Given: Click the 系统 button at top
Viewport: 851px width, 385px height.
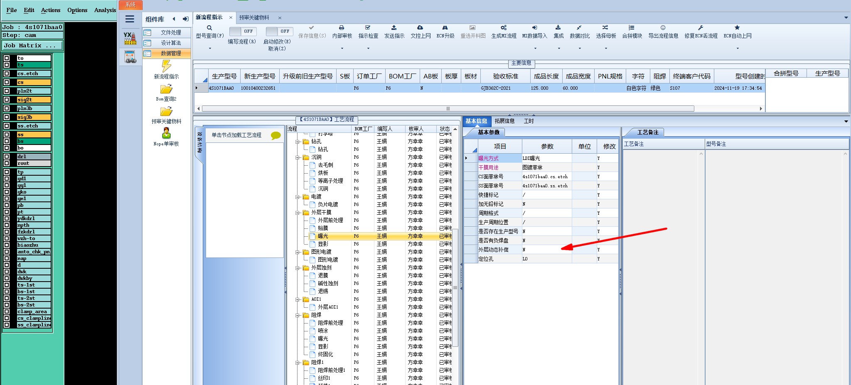Looking at the screenshot, I should 130,5.
